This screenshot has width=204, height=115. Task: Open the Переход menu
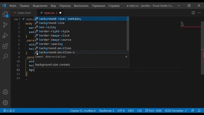coord(65,6)
